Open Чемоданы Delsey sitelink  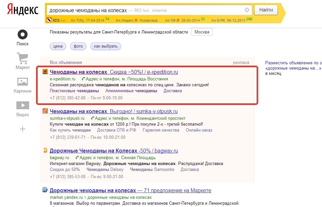(x=105, y=169)
